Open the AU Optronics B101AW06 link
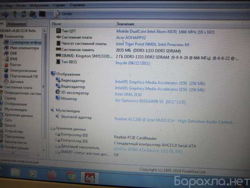Image resolution: width=250 pixels, height=188 pixels. [150, 101]
